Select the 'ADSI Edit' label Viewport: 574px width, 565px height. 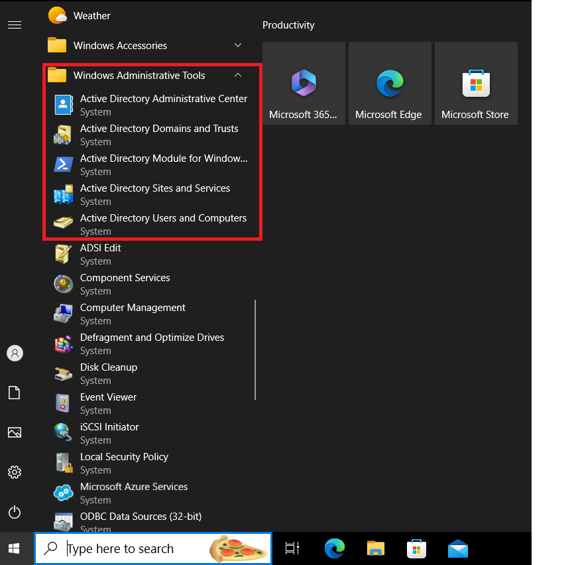coord(101,248)
